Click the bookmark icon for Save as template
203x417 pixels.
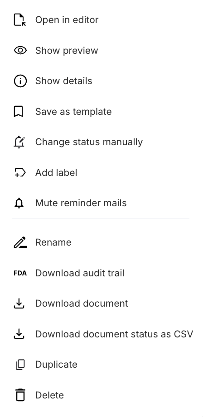pos(19,111)
